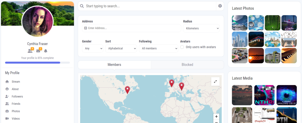Screen dimensions: 302x123
Task: Open the snowy mountain photo thumbnail
Action: tap(239, 23)
